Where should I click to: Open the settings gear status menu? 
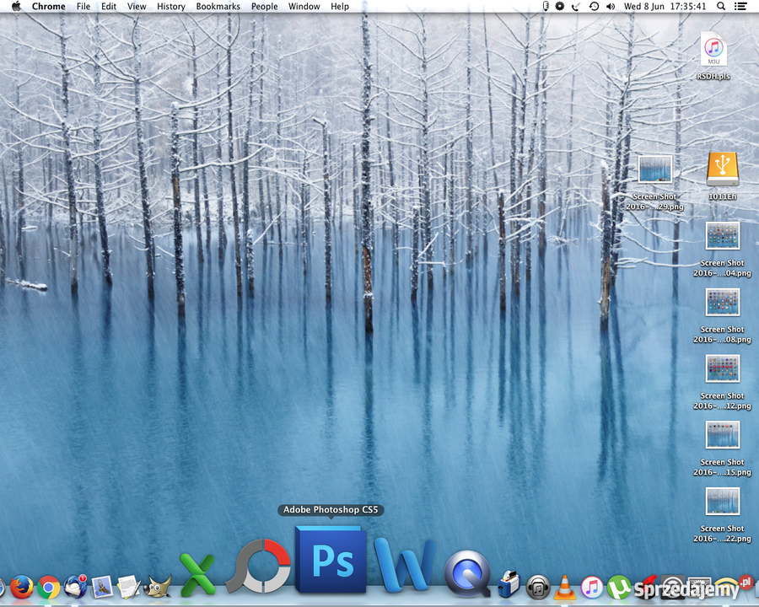tap(558, 7)
